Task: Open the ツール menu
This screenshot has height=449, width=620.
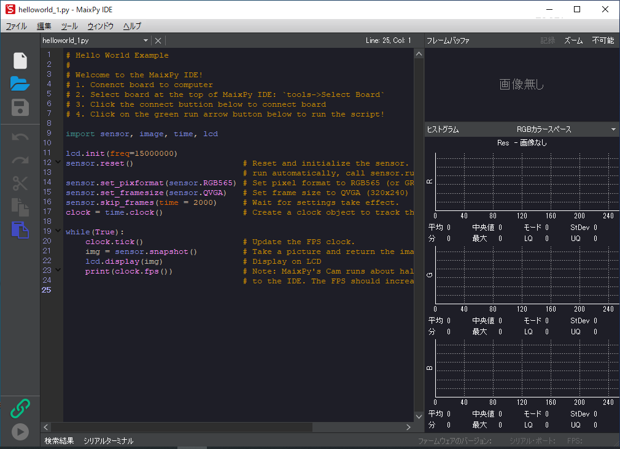Action: [69, 26]
